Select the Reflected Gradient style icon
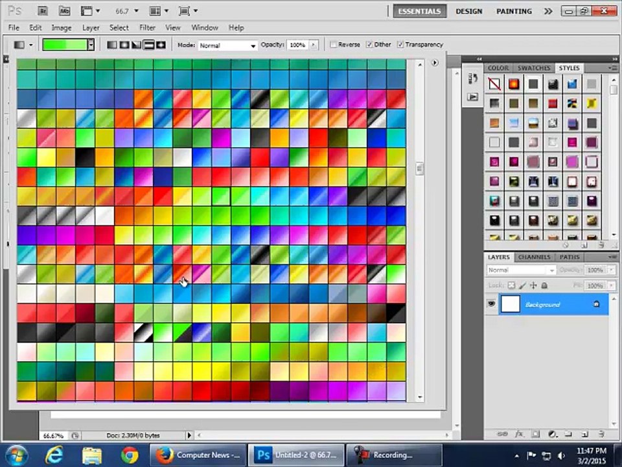 (149, 45)
